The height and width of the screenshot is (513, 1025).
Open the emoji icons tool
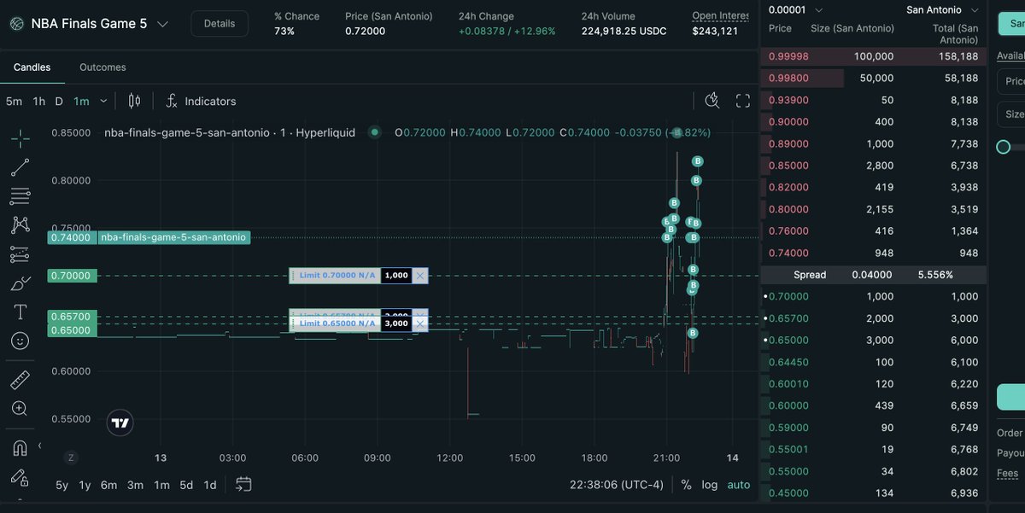[20, 341]
